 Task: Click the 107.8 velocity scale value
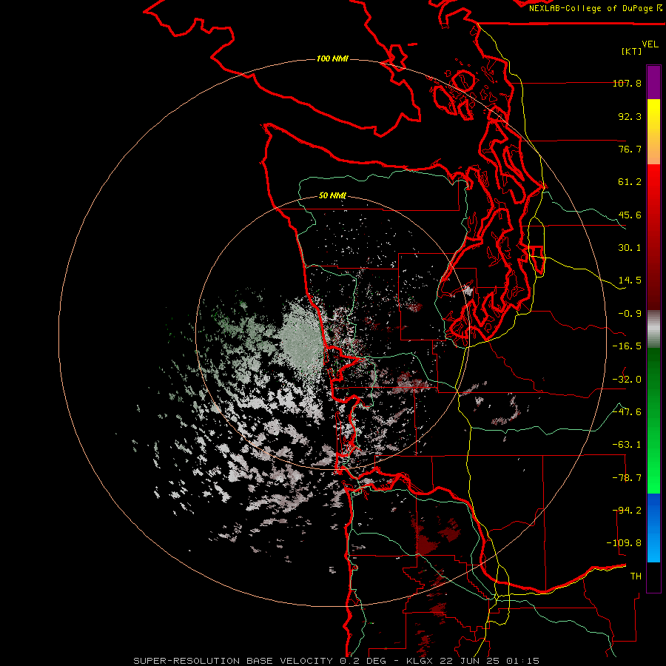point(627,83)
